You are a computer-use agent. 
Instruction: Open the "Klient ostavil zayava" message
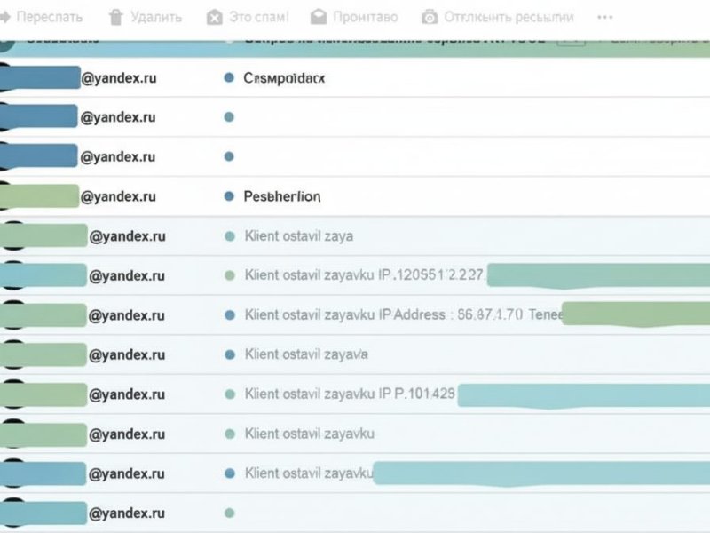(x=306, y=354)
